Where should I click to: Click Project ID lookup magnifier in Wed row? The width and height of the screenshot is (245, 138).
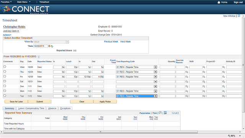click(224, 67)
